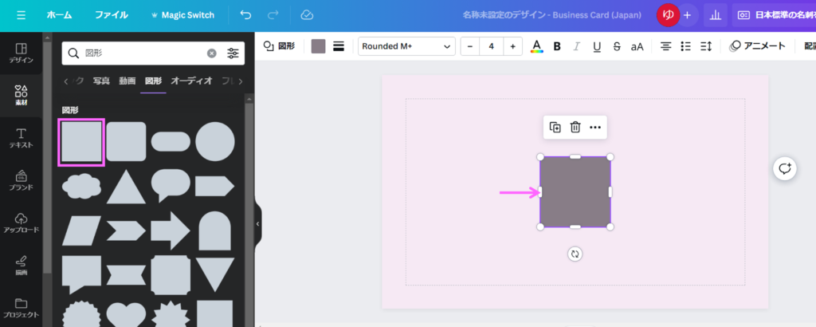
Task: Click the アニメート button
Action: (x=757, y=46)
